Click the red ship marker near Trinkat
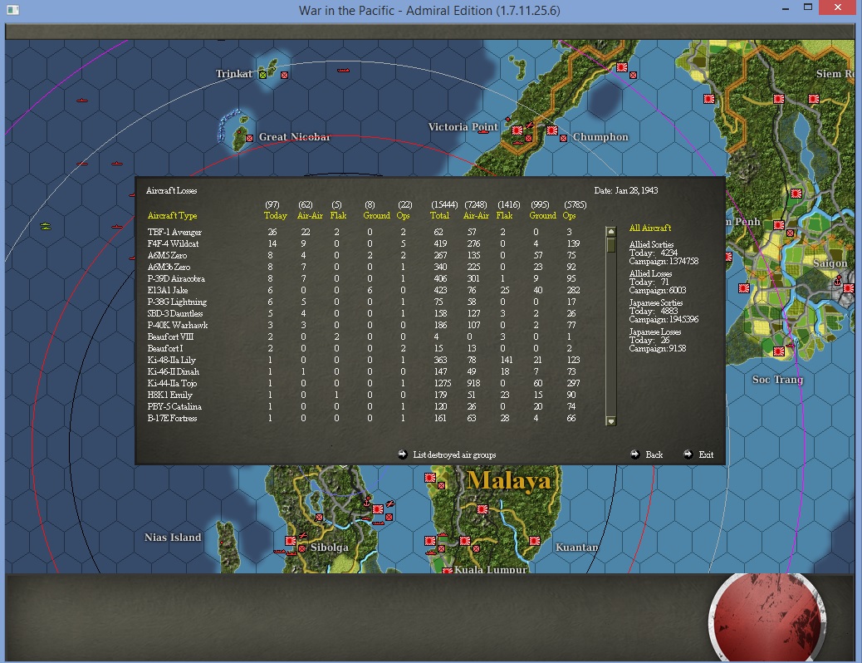The width and height of the screenshot is (862, 663). [x=343, y=71]
